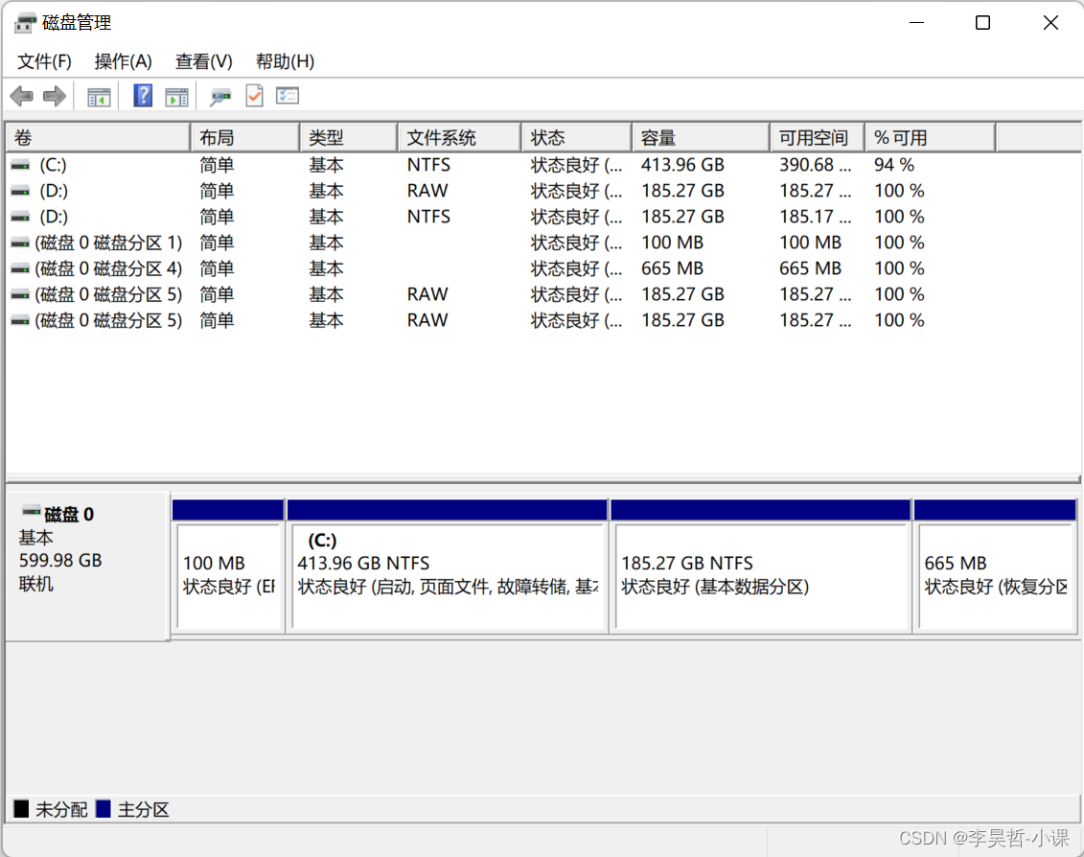Sort by the % 可用 column header
This screenshot has height=857, width=1084.
pyautogui.click(x=931, y=138)
